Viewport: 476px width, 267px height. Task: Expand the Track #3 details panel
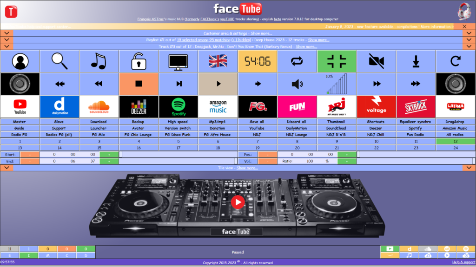[x=306, y=46]
